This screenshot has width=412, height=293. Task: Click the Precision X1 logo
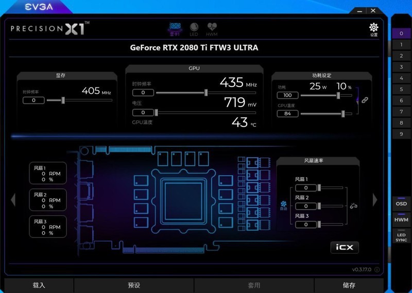pyautogui.click(x=50, y=28)
